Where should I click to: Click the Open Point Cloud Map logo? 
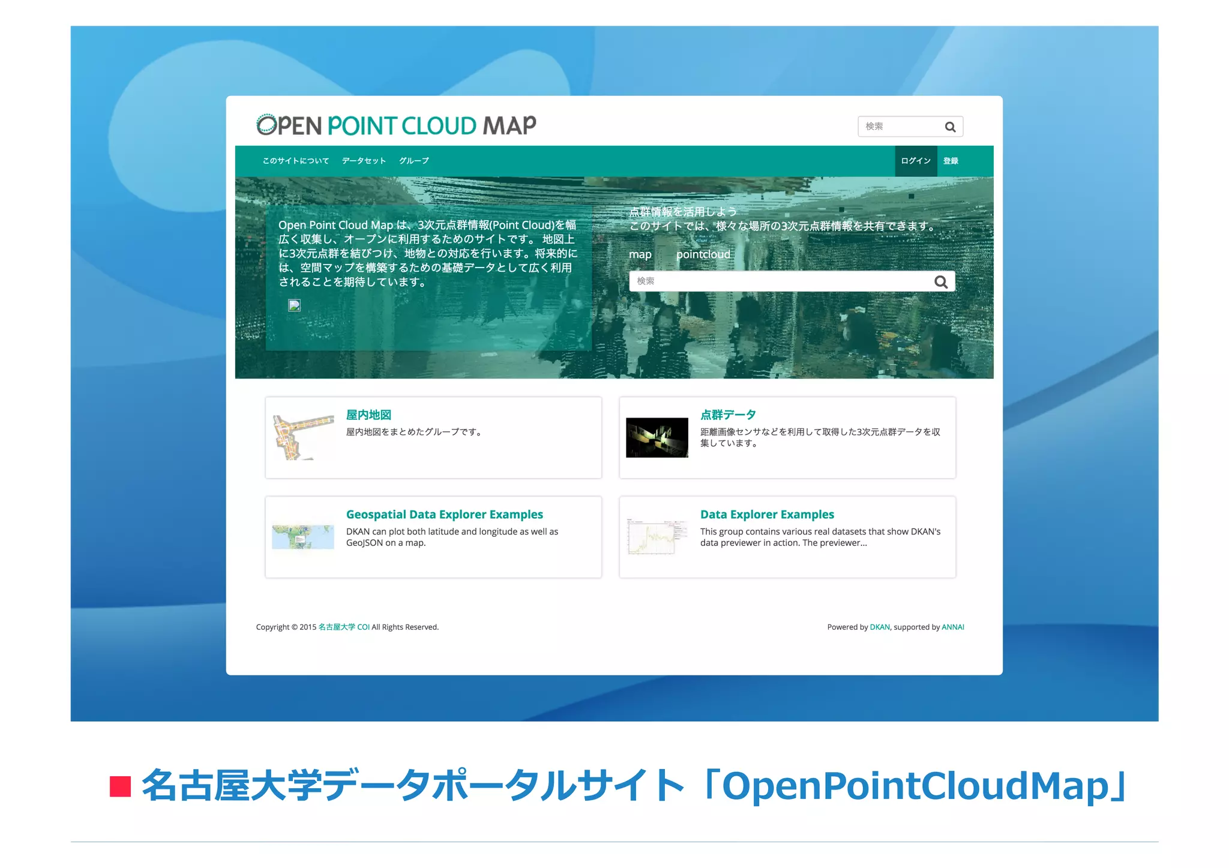(x=396, y=125)
